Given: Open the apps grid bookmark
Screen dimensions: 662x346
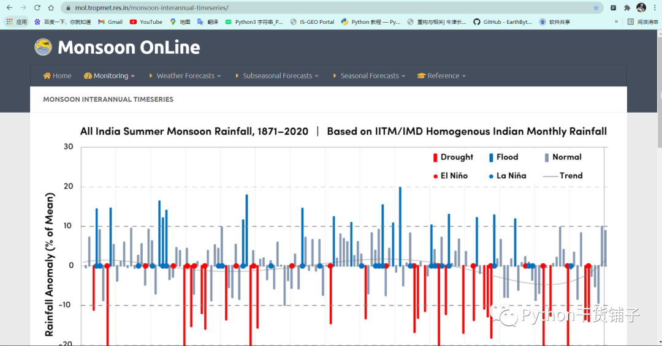Looking at the screenshot, I should coord(17,22).
